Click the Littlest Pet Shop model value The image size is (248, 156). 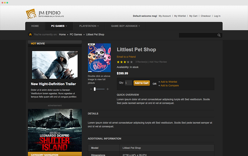[x=132, y=148]
